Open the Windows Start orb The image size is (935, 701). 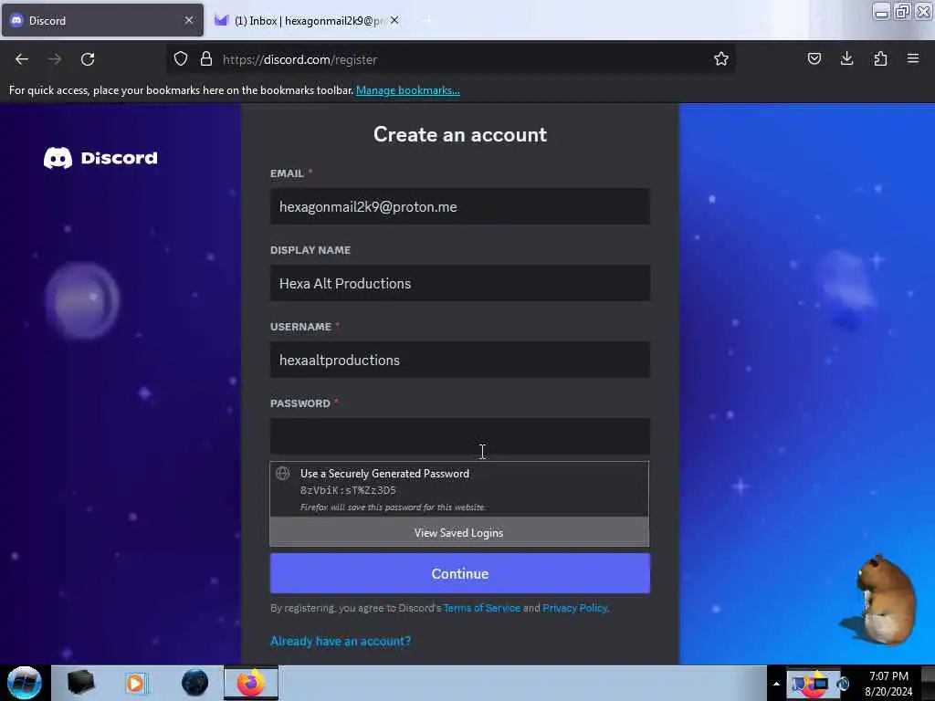pos(25,683)
